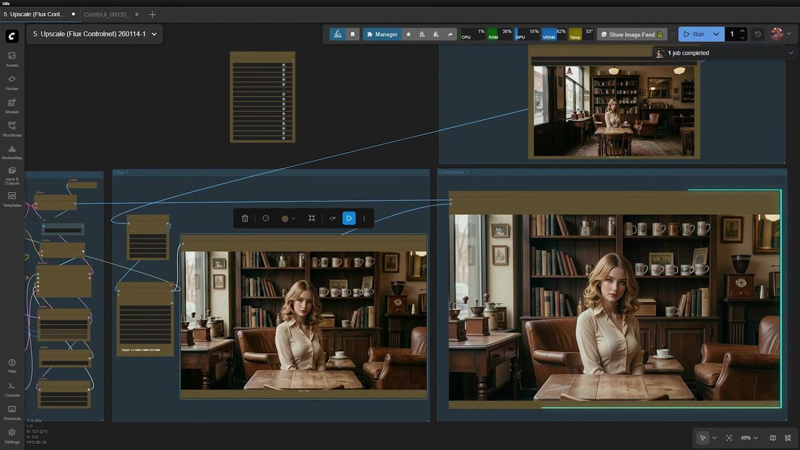Viewport: 800px width, 450px height.
Task: Toggle the minimap icon
Action: click(x=773, y=438)
